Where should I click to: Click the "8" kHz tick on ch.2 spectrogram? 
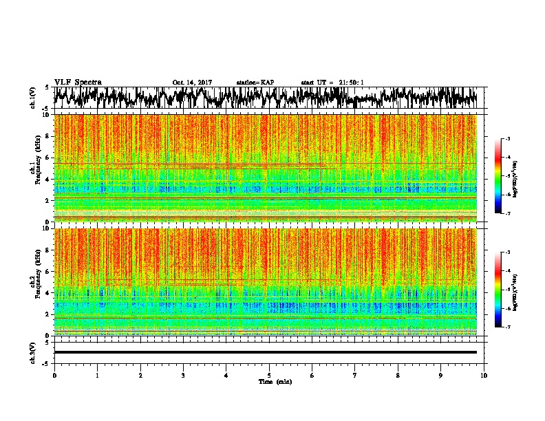click(48, 250)
